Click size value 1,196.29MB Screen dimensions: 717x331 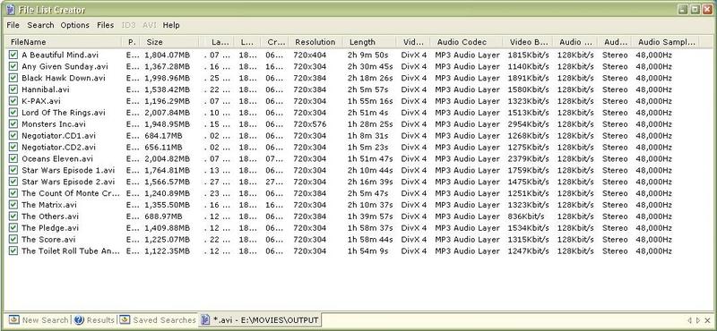[x=167, y=101]
